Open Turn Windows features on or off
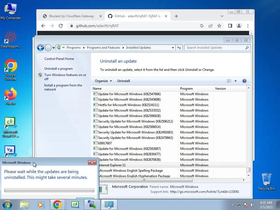Image resolution: width=280 pixels, height=210 pixels. coord(65,77)
